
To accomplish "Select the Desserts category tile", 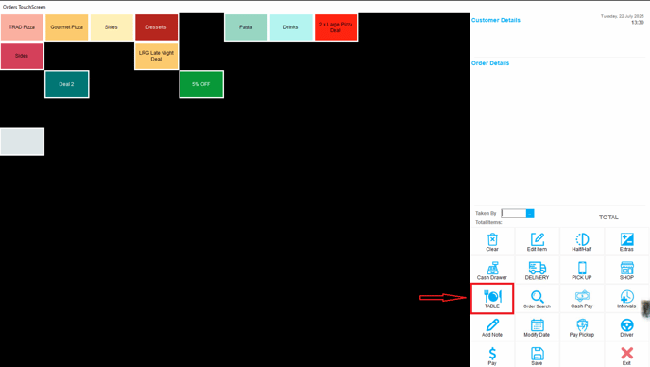I will point(156,27).
